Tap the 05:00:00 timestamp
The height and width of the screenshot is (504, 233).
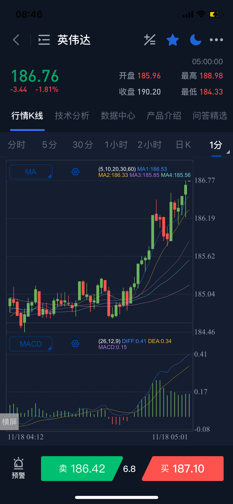tap(208, 62)
